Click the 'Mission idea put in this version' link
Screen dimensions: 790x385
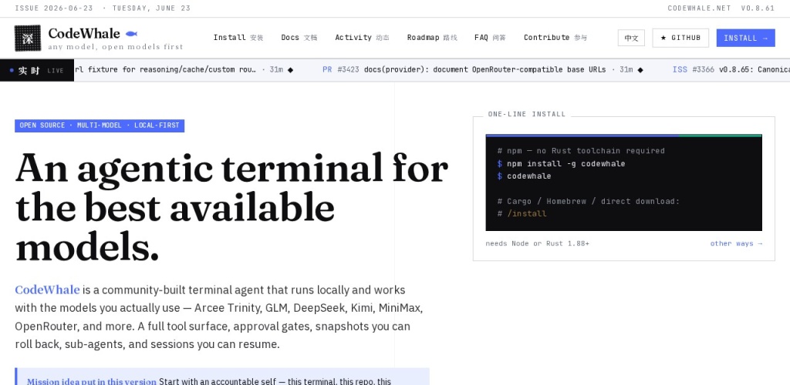point(92,381)
